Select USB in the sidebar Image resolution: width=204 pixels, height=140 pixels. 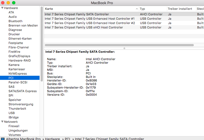[x=12, y=113]
